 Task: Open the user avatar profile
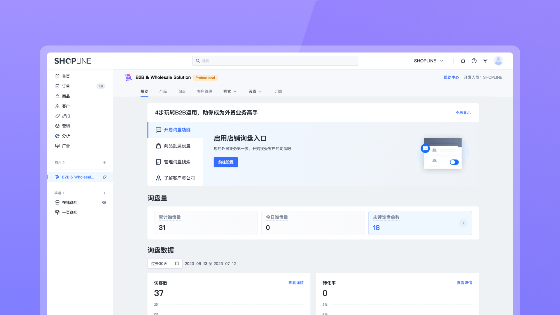(498, 61)
